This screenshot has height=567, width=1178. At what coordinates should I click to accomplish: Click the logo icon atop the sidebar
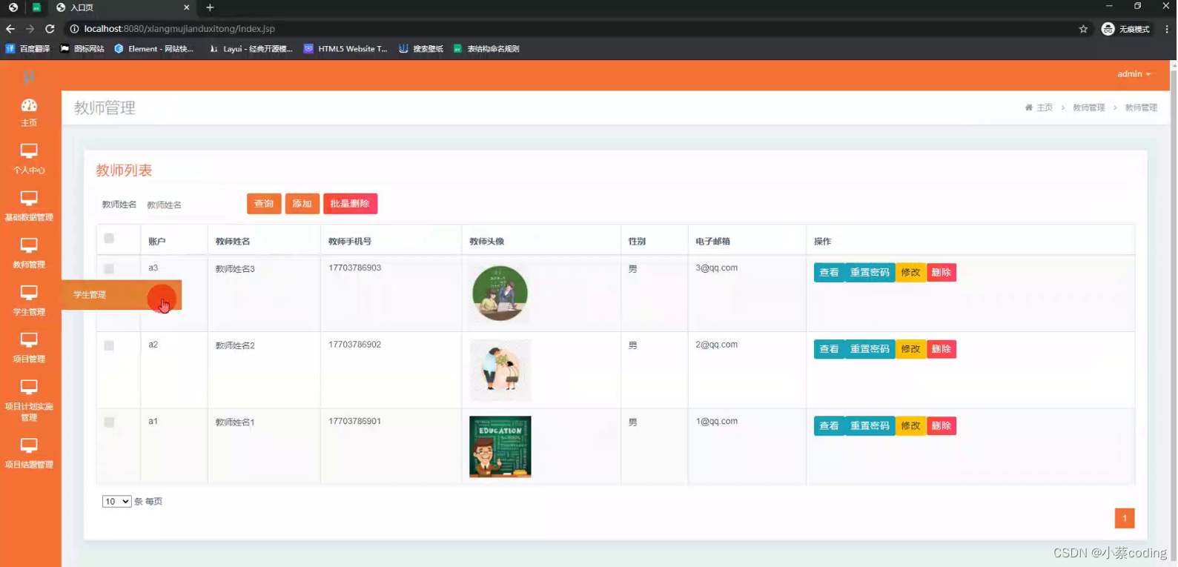pyautogui.click(x=29, y=76)
